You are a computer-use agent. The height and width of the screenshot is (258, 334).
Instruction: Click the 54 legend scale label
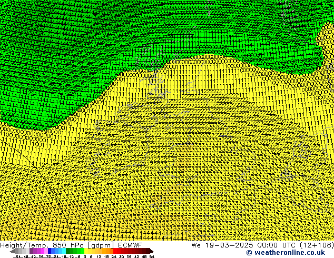(x=152, y=256)
